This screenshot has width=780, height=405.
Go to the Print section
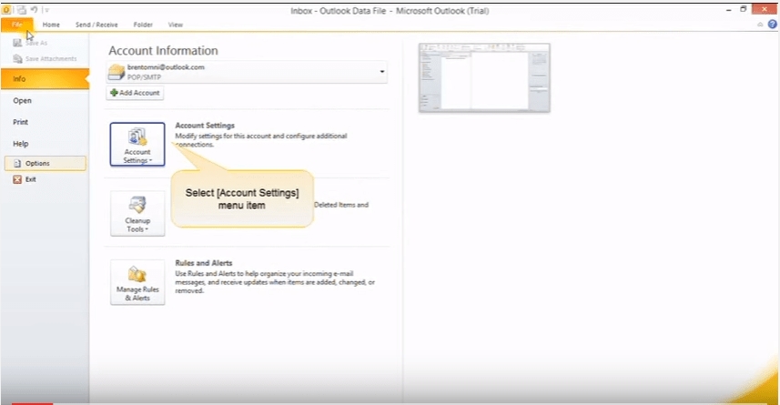pyautogui.click(x=20, y=122)
